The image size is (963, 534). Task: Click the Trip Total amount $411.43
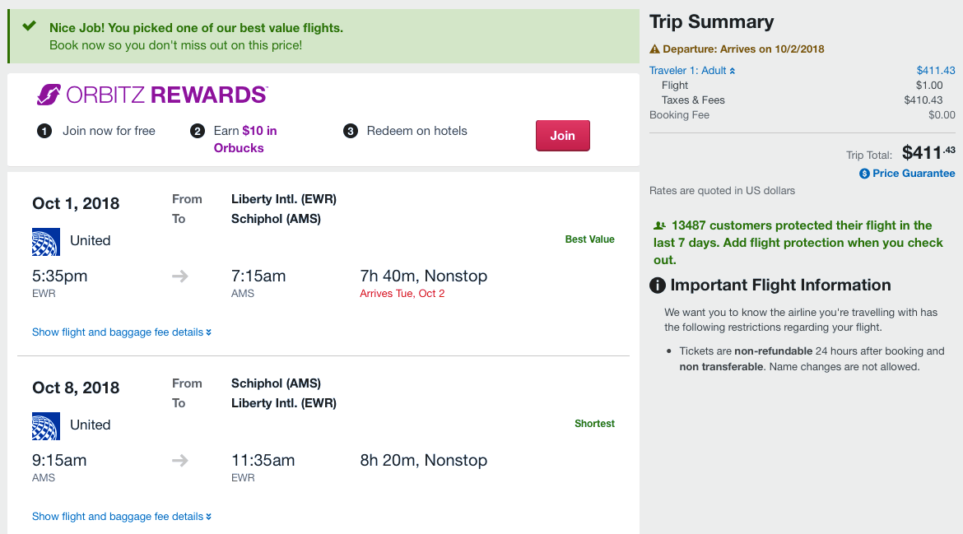928,153
